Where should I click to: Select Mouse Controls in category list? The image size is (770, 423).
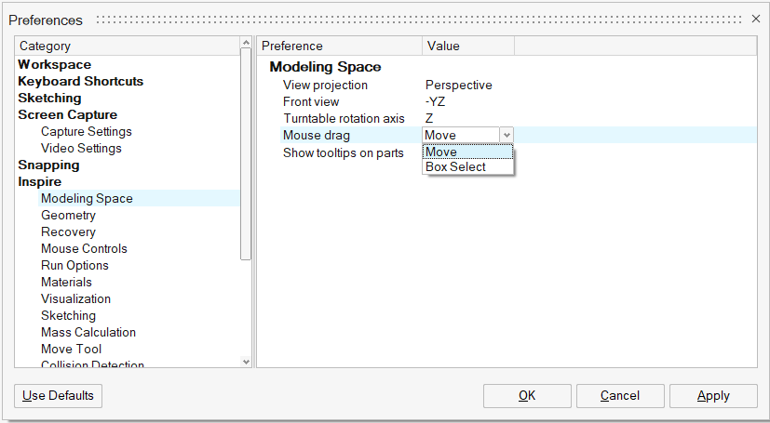pos(84,248)
